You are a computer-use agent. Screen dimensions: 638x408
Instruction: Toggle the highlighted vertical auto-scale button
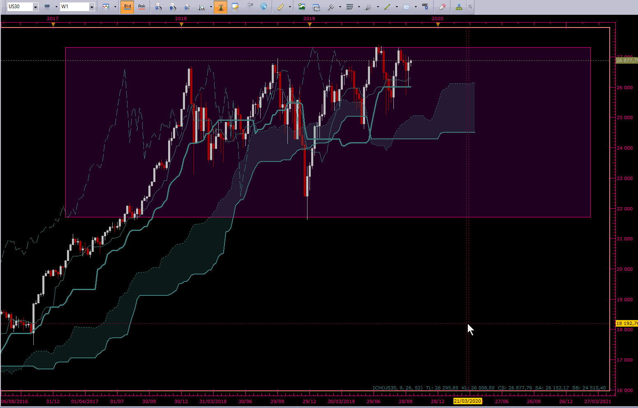(x=221, y=7)
